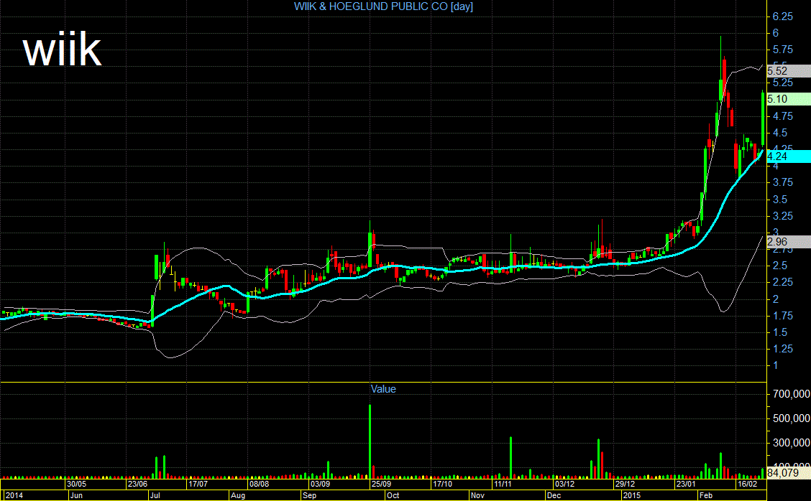Click the tallest volume bar above the 25/09 label
The image size is (811, 501).
(370, 441)
